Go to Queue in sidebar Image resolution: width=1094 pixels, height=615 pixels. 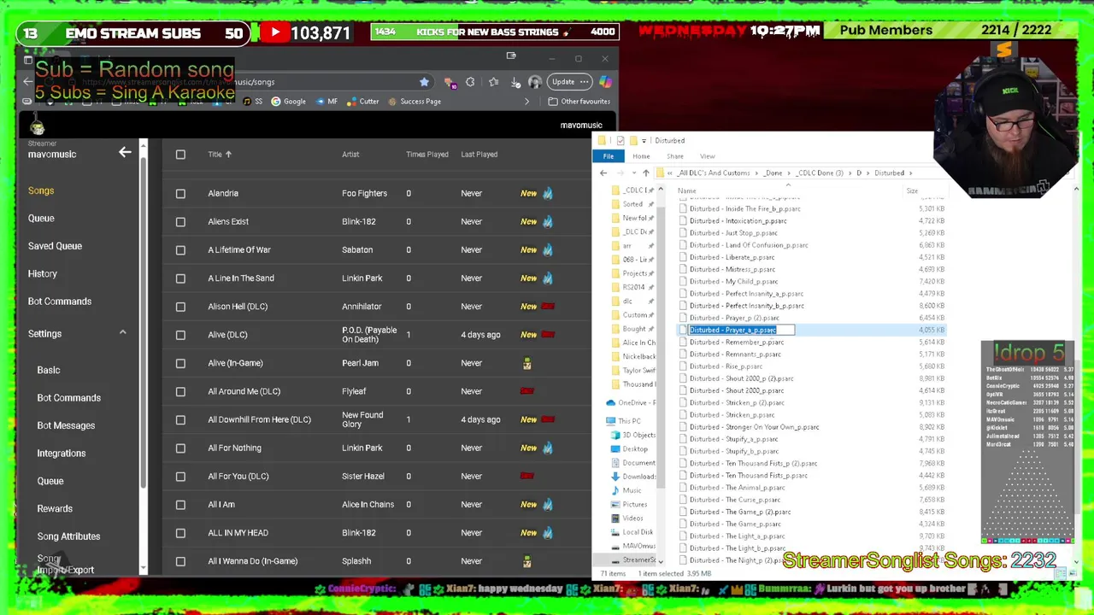coord(41,218)
